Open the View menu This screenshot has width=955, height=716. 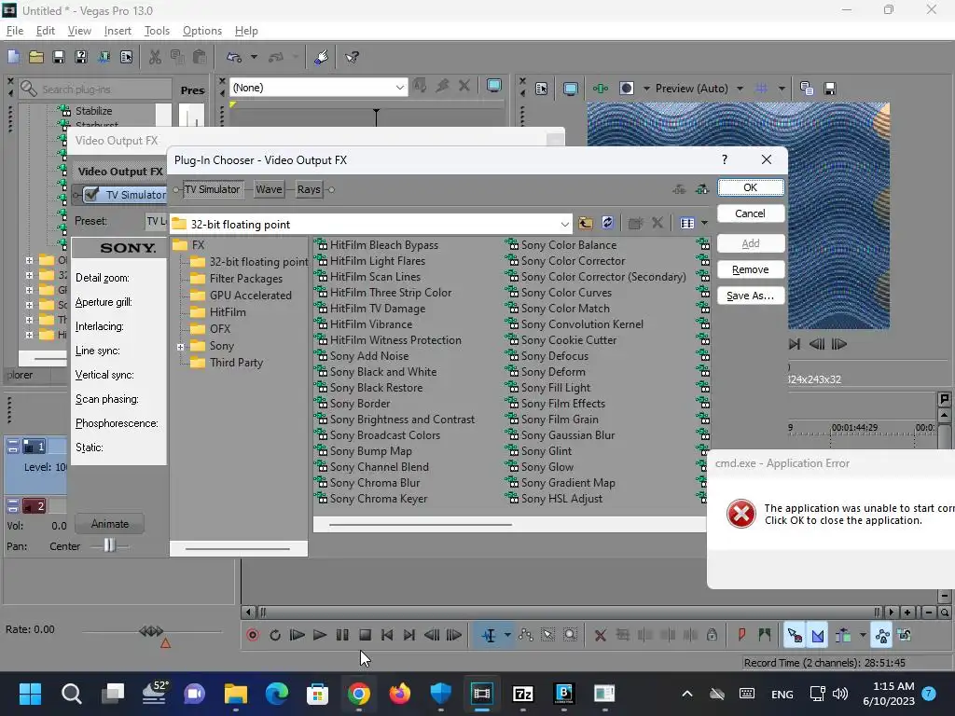79,31
